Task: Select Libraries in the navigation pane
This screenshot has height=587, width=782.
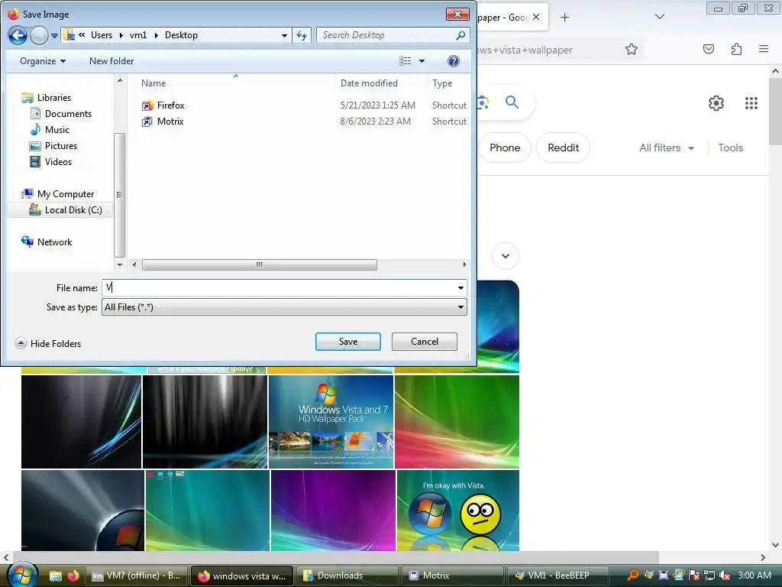Action: point(54,98)
